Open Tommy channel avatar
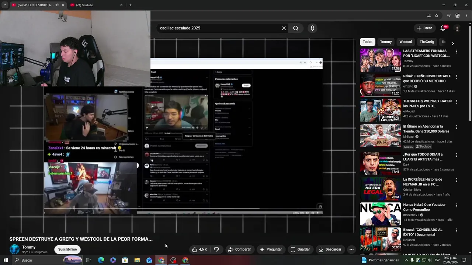Image resolution: width=472 pixels, height=265 pixels. click(x=14, y=249)
